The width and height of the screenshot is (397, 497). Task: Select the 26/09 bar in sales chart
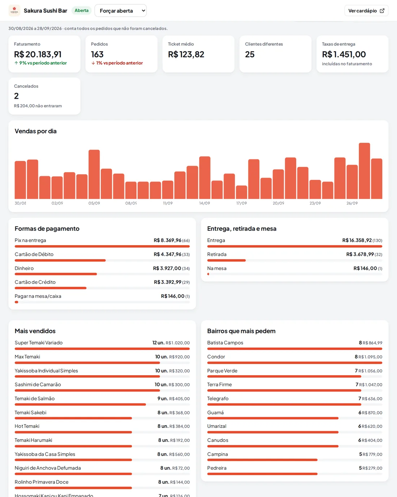(x=352, y=182)
